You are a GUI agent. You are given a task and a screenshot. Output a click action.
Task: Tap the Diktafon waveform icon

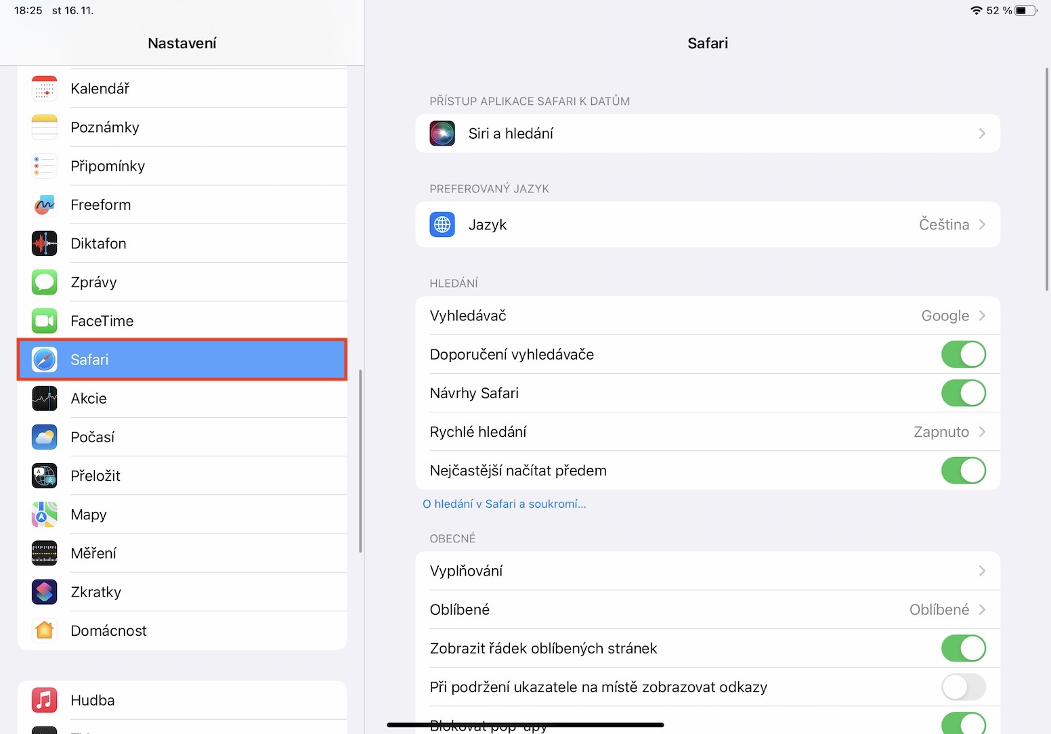45,243
